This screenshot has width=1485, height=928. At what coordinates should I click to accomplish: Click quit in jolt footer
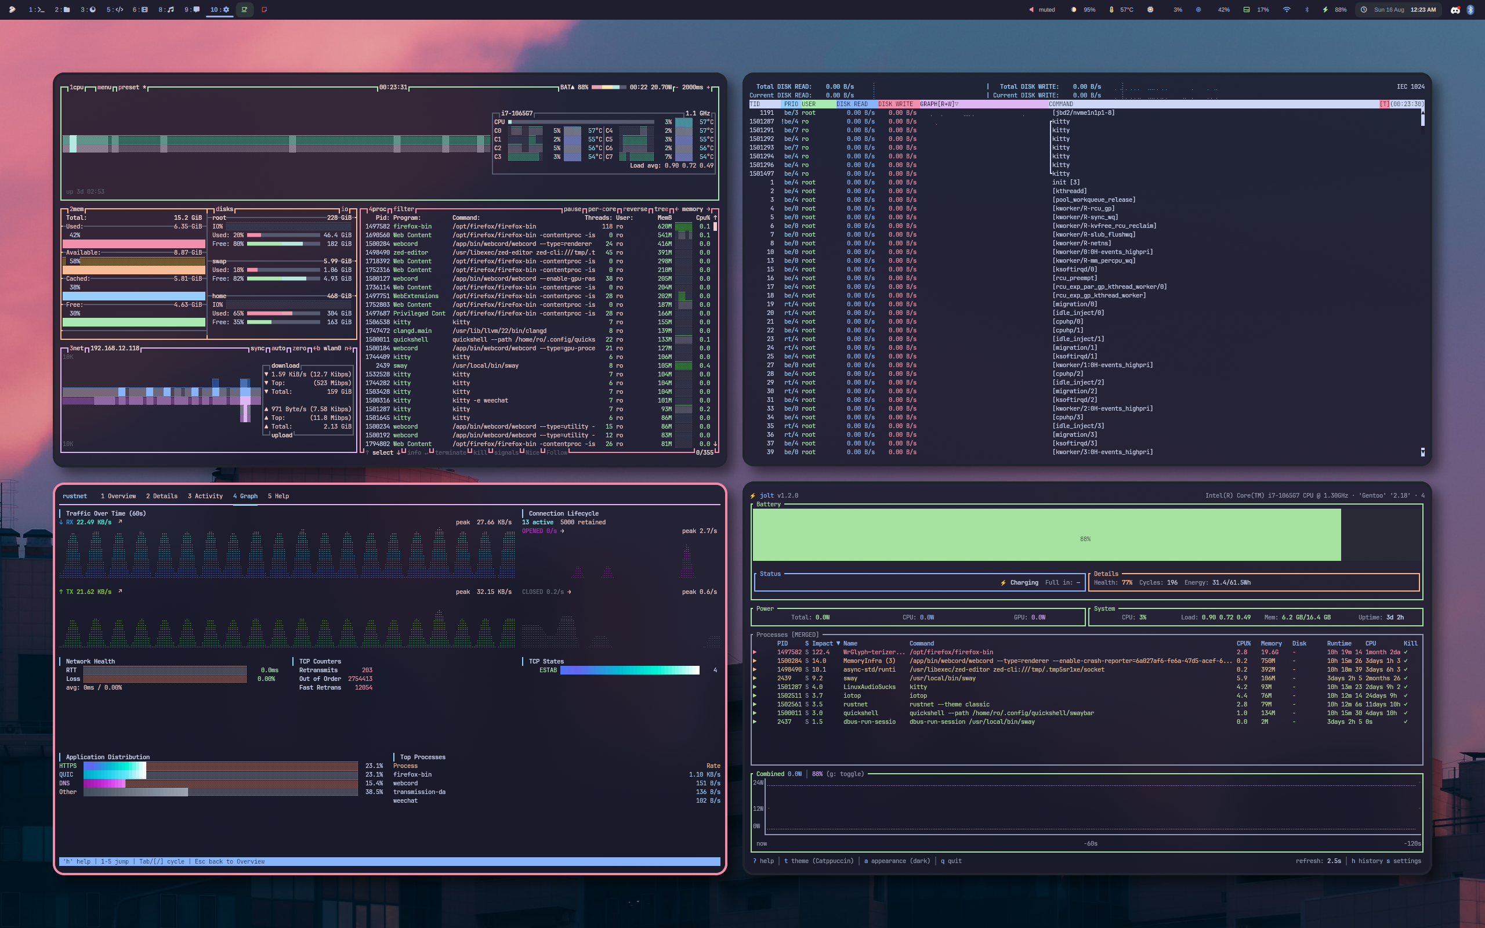point(951,861)
